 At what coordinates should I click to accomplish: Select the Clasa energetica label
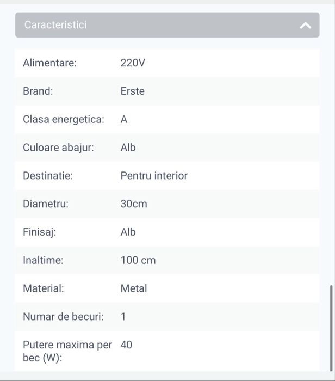coord(63,119)
